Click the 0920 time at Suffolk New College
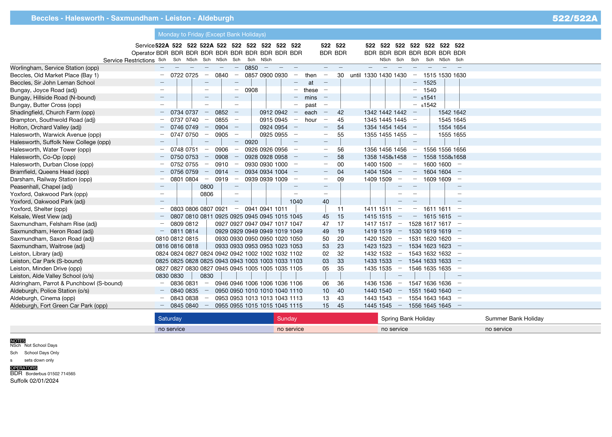 click(251, 142)
